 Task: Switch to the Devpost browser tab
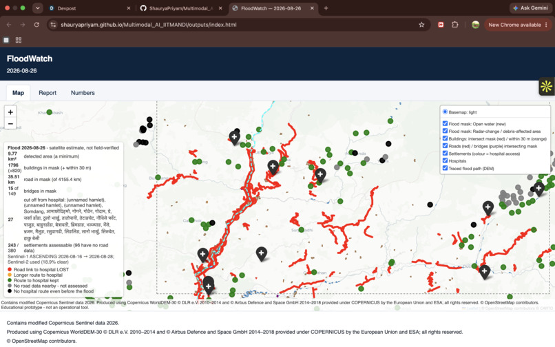click(90, 8)
